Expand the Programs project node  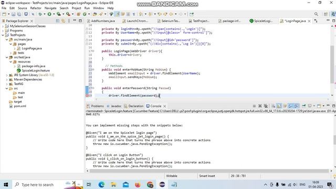[3, 30]
